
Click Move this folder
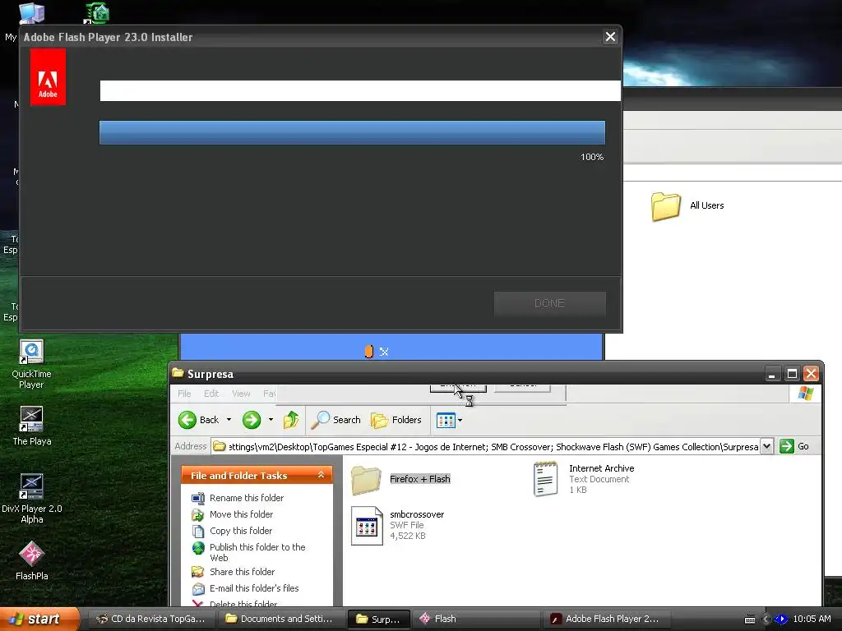pos(241,514)
